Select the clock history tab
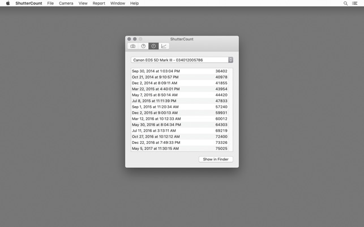The image size is (364, 227). pos(153,46)
